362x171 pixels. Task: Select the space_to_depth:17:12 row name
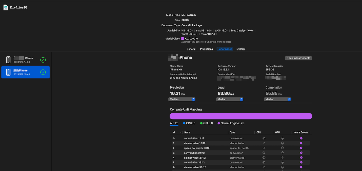[197, 148]
